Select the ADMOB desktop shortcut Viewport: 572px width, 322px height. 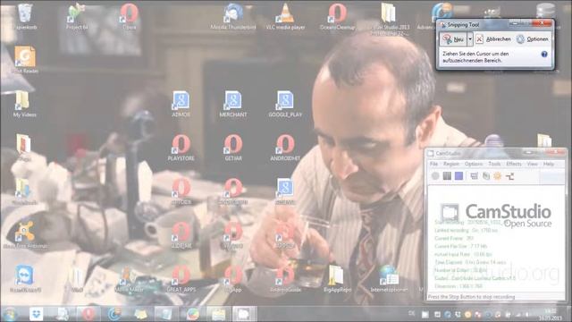[181, 104]
